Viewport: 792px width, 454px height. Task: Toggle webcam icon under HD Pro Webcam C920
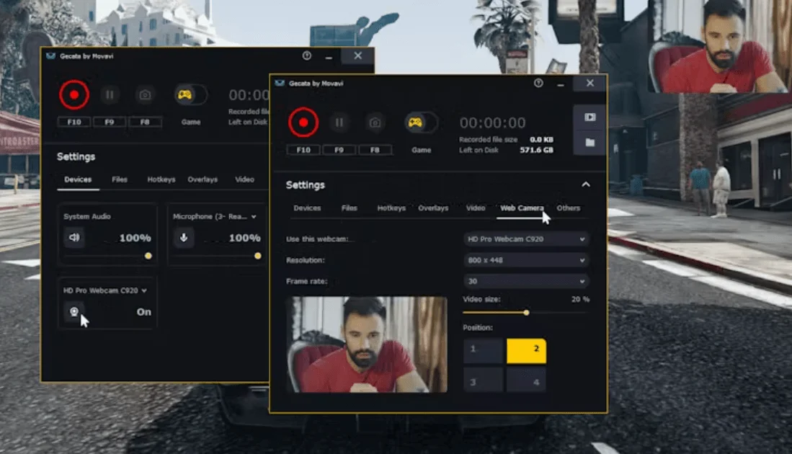(74, 312)
